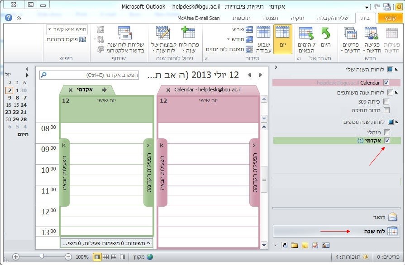Open the File (קובץ) tab
This screenshot has width=405, height=265.
click(x=390, y=18)
